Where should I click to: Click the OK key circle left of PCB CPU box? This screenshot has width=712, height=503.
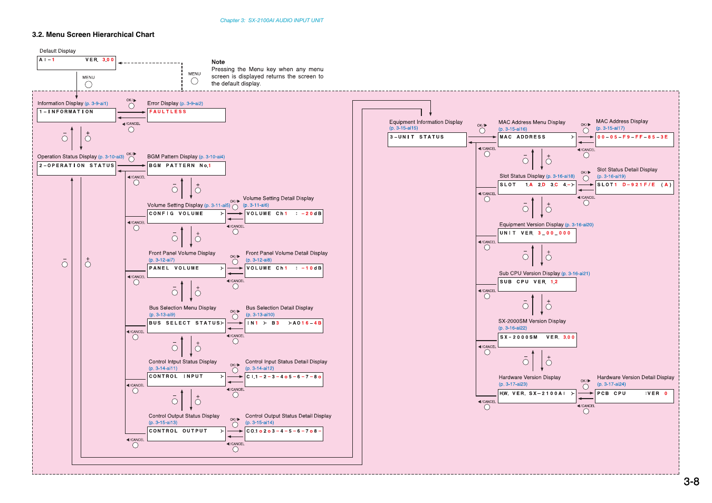click(585, 386)
